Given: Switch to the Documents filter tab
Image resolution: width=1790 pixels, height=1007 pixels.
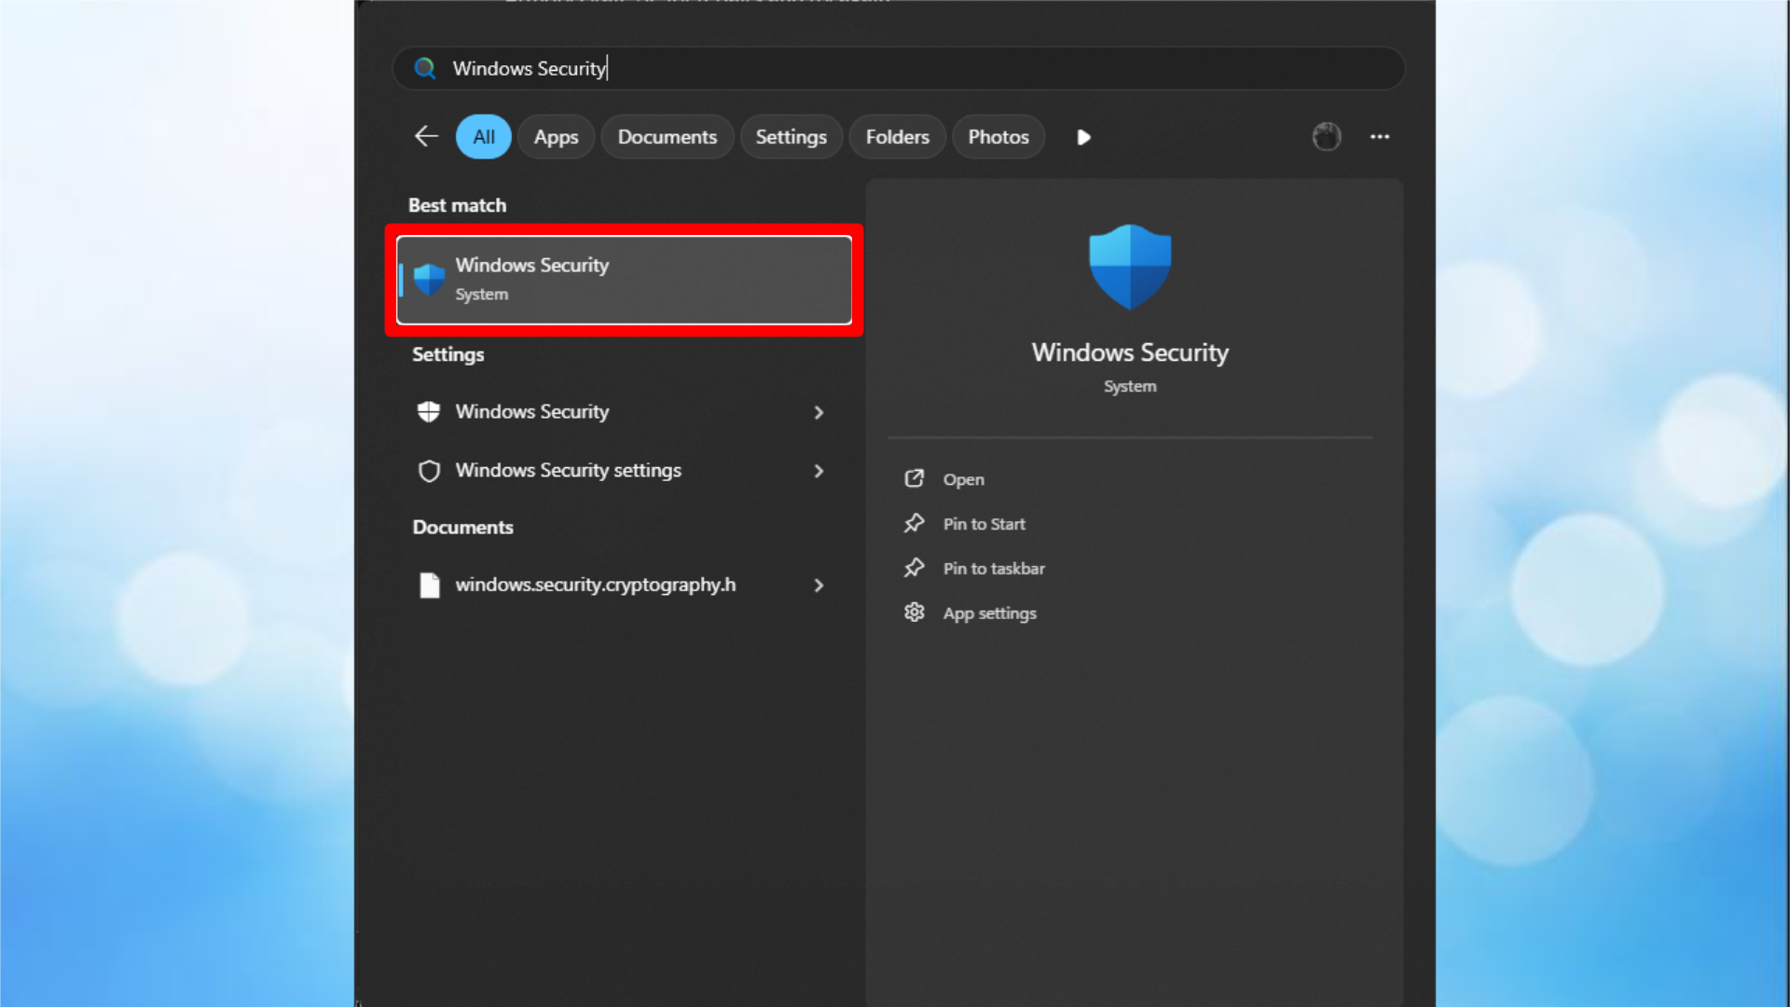Looking at the screenshot, I should pos(668,136).
